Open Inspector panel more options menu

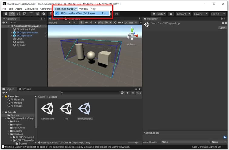coord(225,18)
